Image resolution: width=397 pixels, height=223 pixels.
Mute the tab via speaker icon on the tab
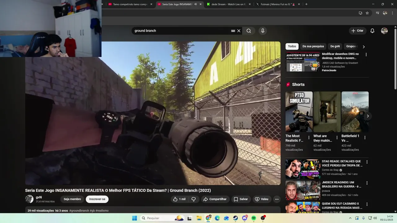tap(195, 4)
